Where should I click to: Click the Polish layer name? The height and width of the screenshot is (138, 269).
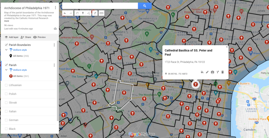point(13,94)
